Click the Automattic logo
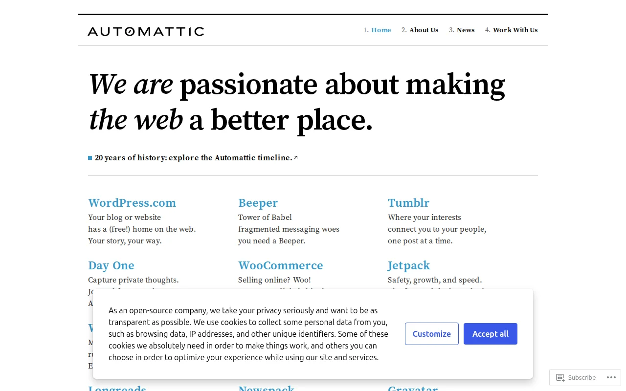 tap(146, 31)
